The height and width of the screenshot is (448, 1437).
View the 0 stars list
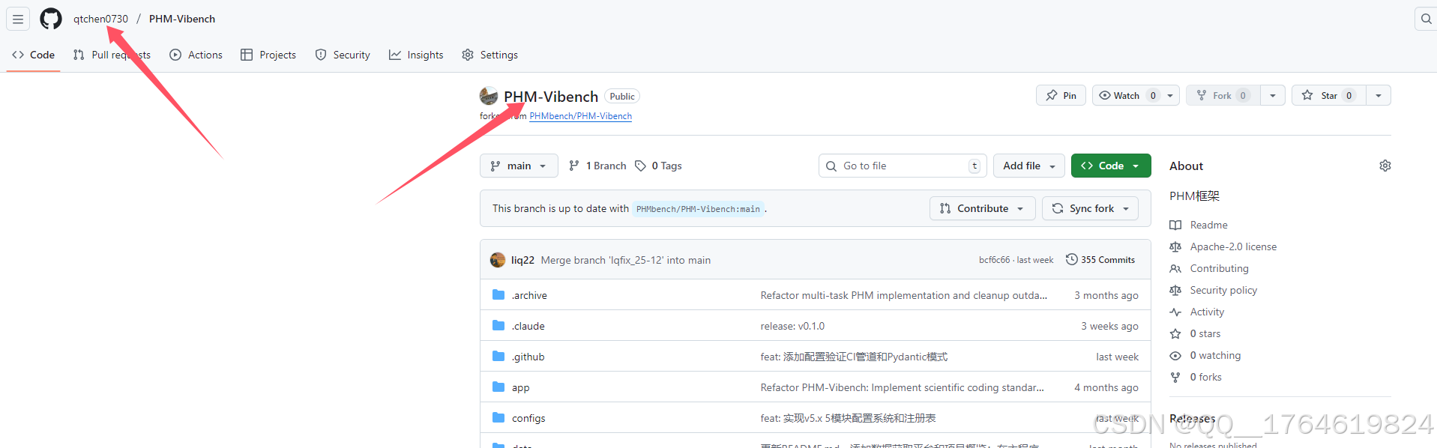1196,333
